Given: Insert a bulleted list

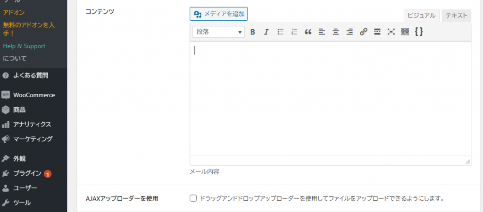Looking at the screenshot, I should 280,32.
